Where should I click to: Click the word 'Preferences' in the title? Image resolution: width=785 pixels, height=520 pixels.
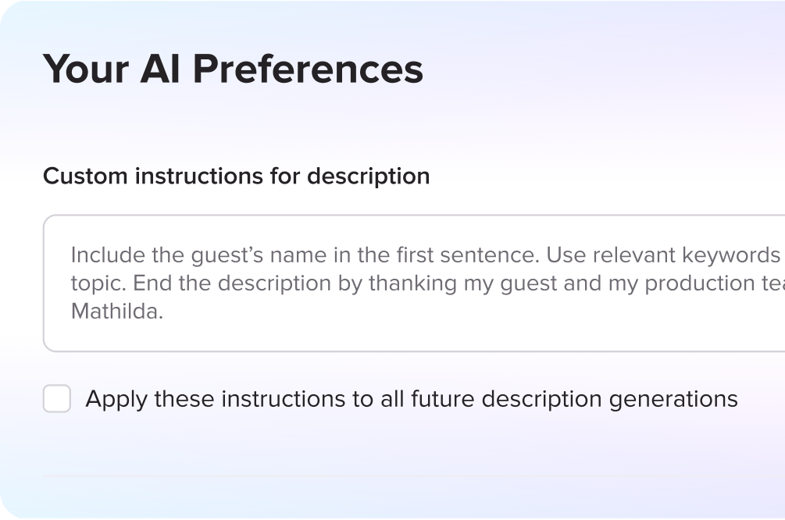308,69
